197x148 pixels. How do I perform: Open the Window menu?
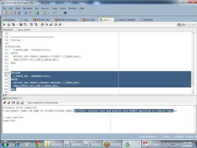click(x=73, y=8)
